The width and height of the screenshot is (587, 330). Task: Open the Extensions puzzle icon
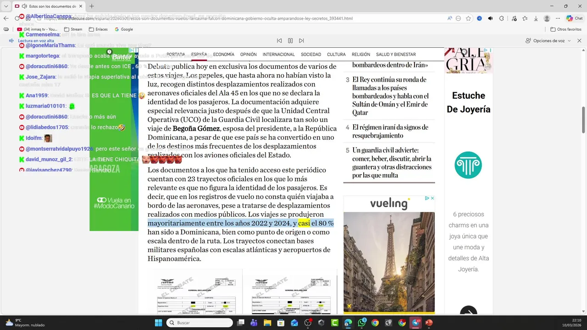[x=501, y=18]
